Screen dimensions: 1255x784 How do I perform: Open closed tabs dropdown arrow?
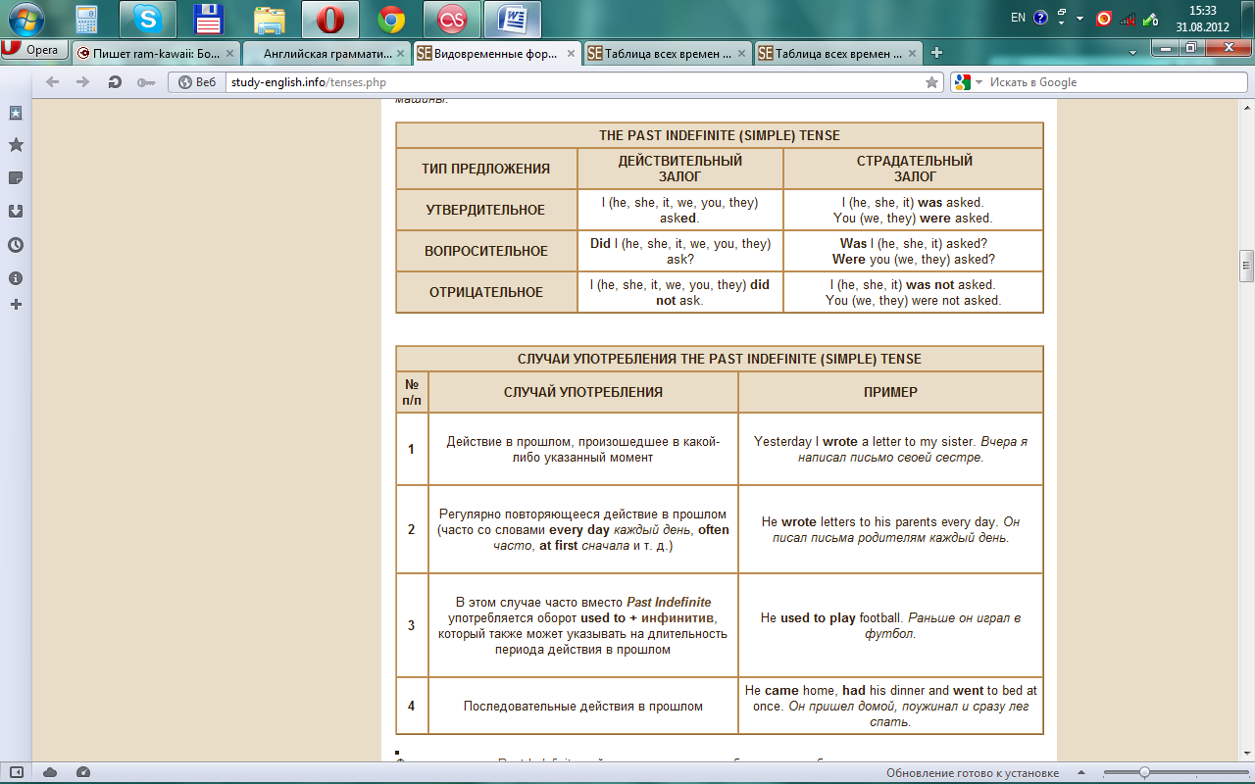coord(1132,52)
